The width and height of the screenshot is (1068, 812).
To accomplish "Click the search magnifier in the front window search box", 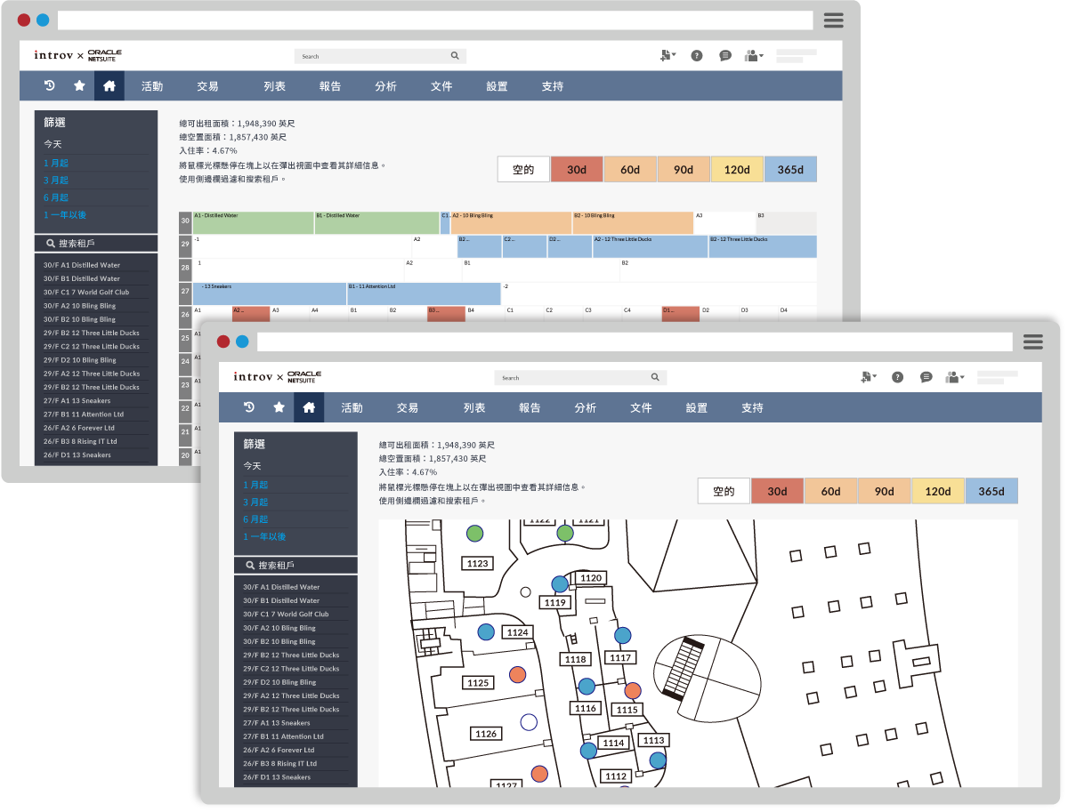I will 655,377.
